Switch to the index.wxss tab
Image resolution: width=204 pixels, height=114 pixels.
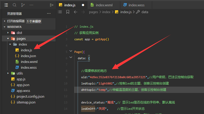pyautogui.click(x=136, y=5)
